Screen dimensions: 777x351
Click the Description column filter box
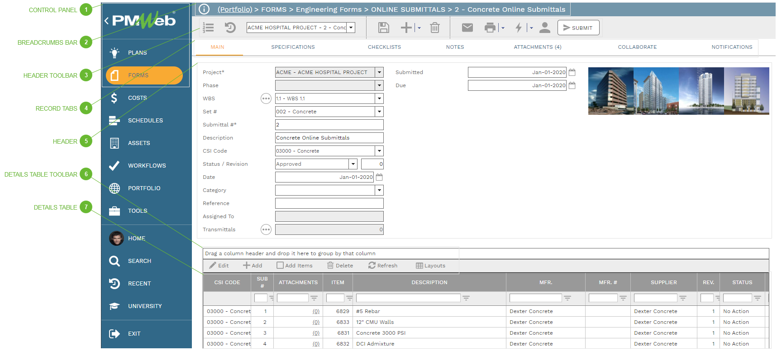(408, 298)
